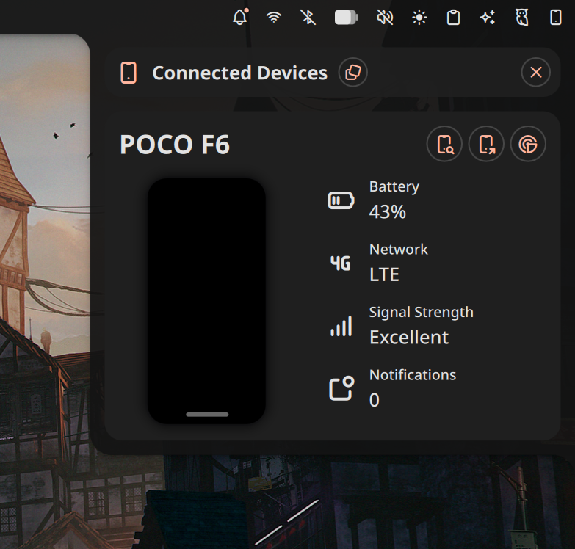Click the circular cast icon for POCO F6
The image size is (575, 549).
(528, 144)
